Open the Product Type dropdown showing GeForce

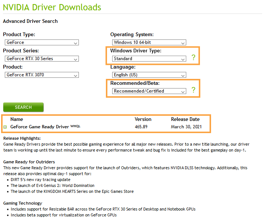42,42
